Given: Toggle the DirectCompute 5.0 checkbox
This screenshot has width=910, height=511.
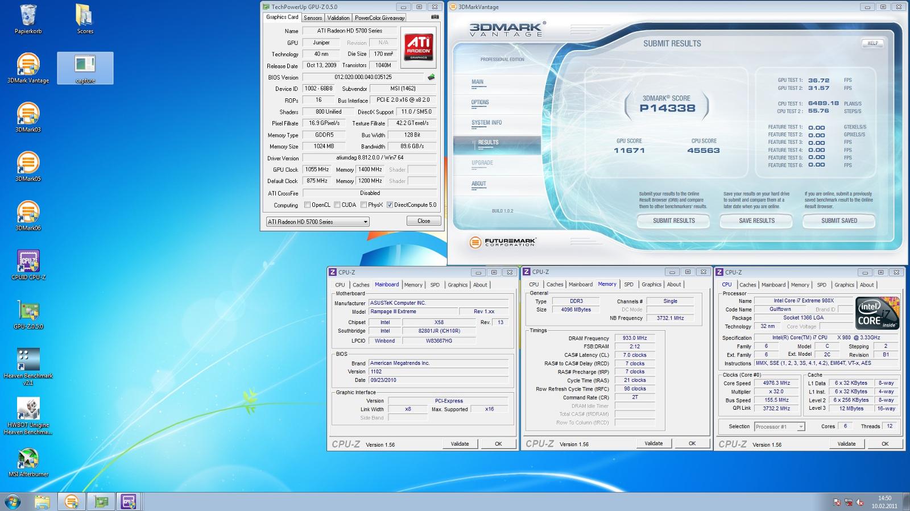Looking at the screenshot, I should tap(390, 205).
